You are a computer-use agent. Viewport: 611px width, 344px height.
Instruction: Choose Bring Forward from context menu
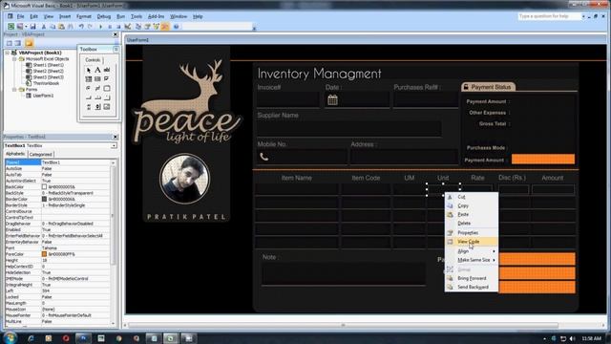coord(471,278)
